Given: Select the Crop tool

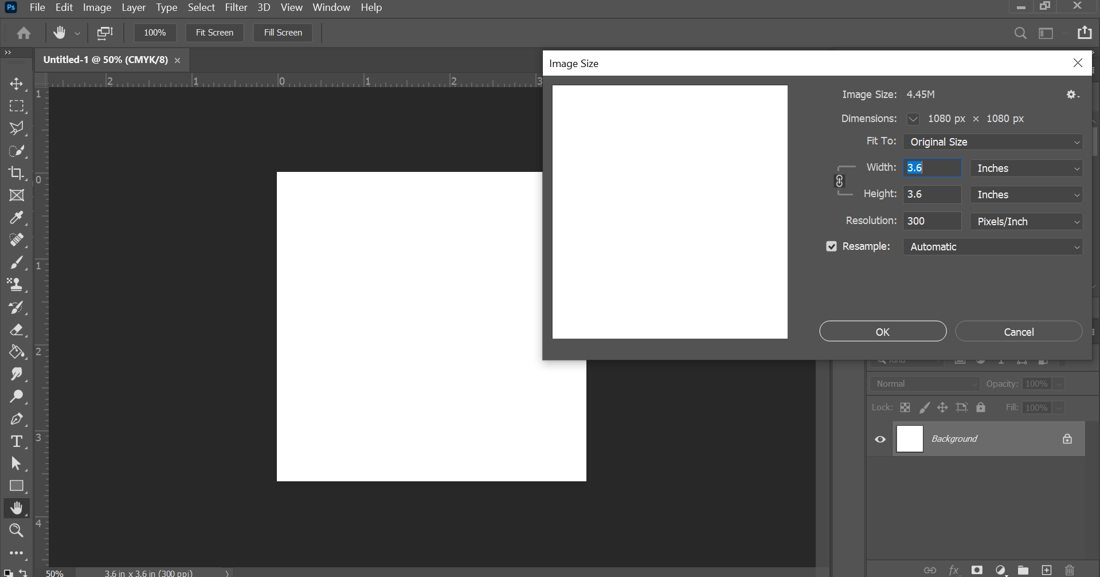Looking at the screenshot, I should (x=16, y=173).
